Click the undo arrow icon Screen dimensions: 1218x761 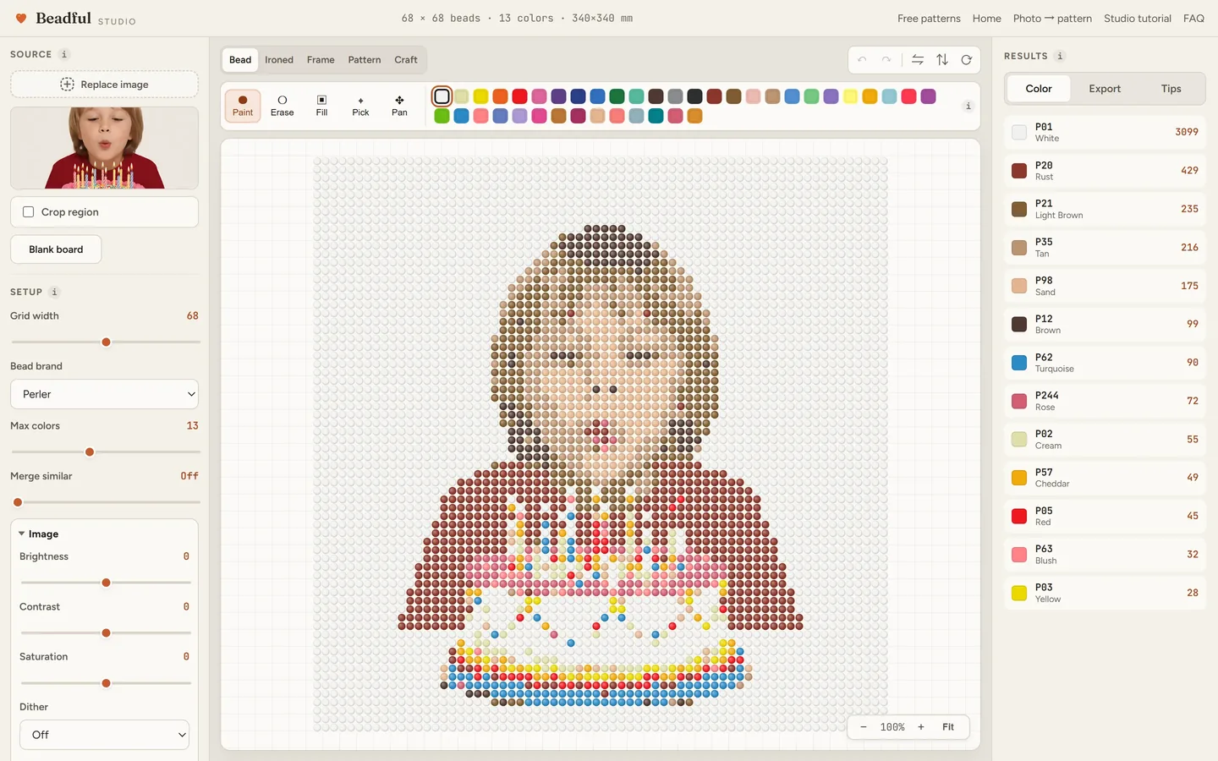(x=862, y=60)
